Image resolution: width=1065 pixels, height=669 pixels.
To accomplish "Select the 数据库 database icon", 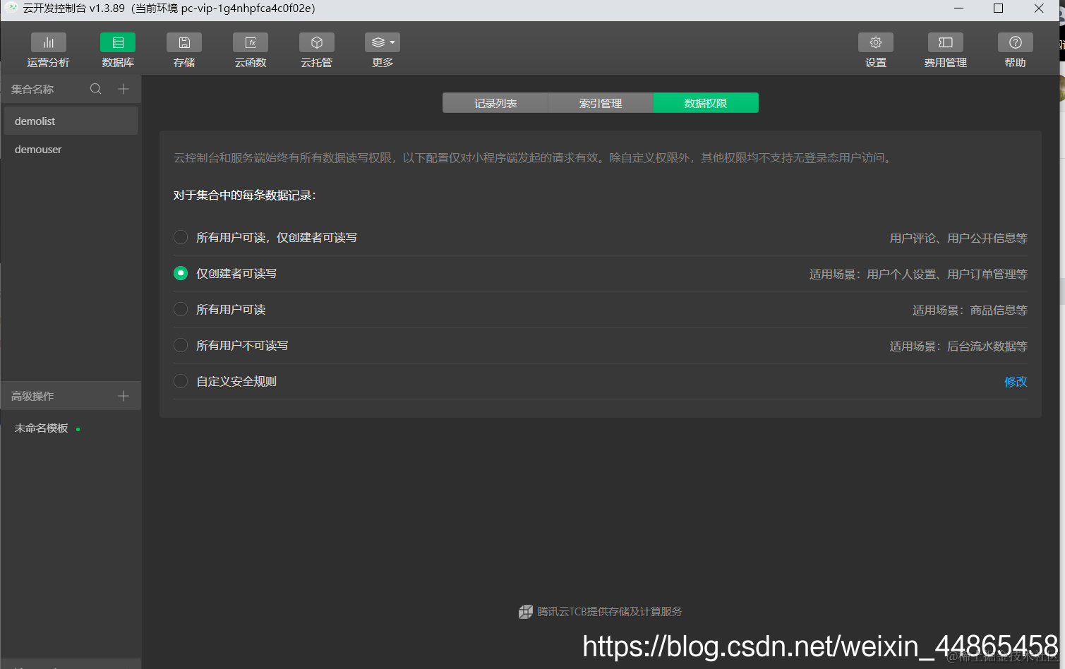I will 118,42.
